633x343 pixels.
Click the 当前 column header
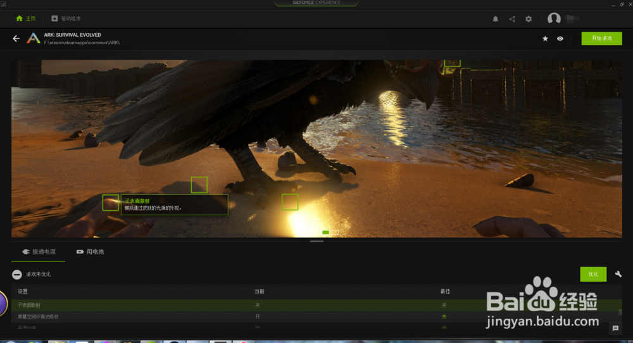click(259, 291)
